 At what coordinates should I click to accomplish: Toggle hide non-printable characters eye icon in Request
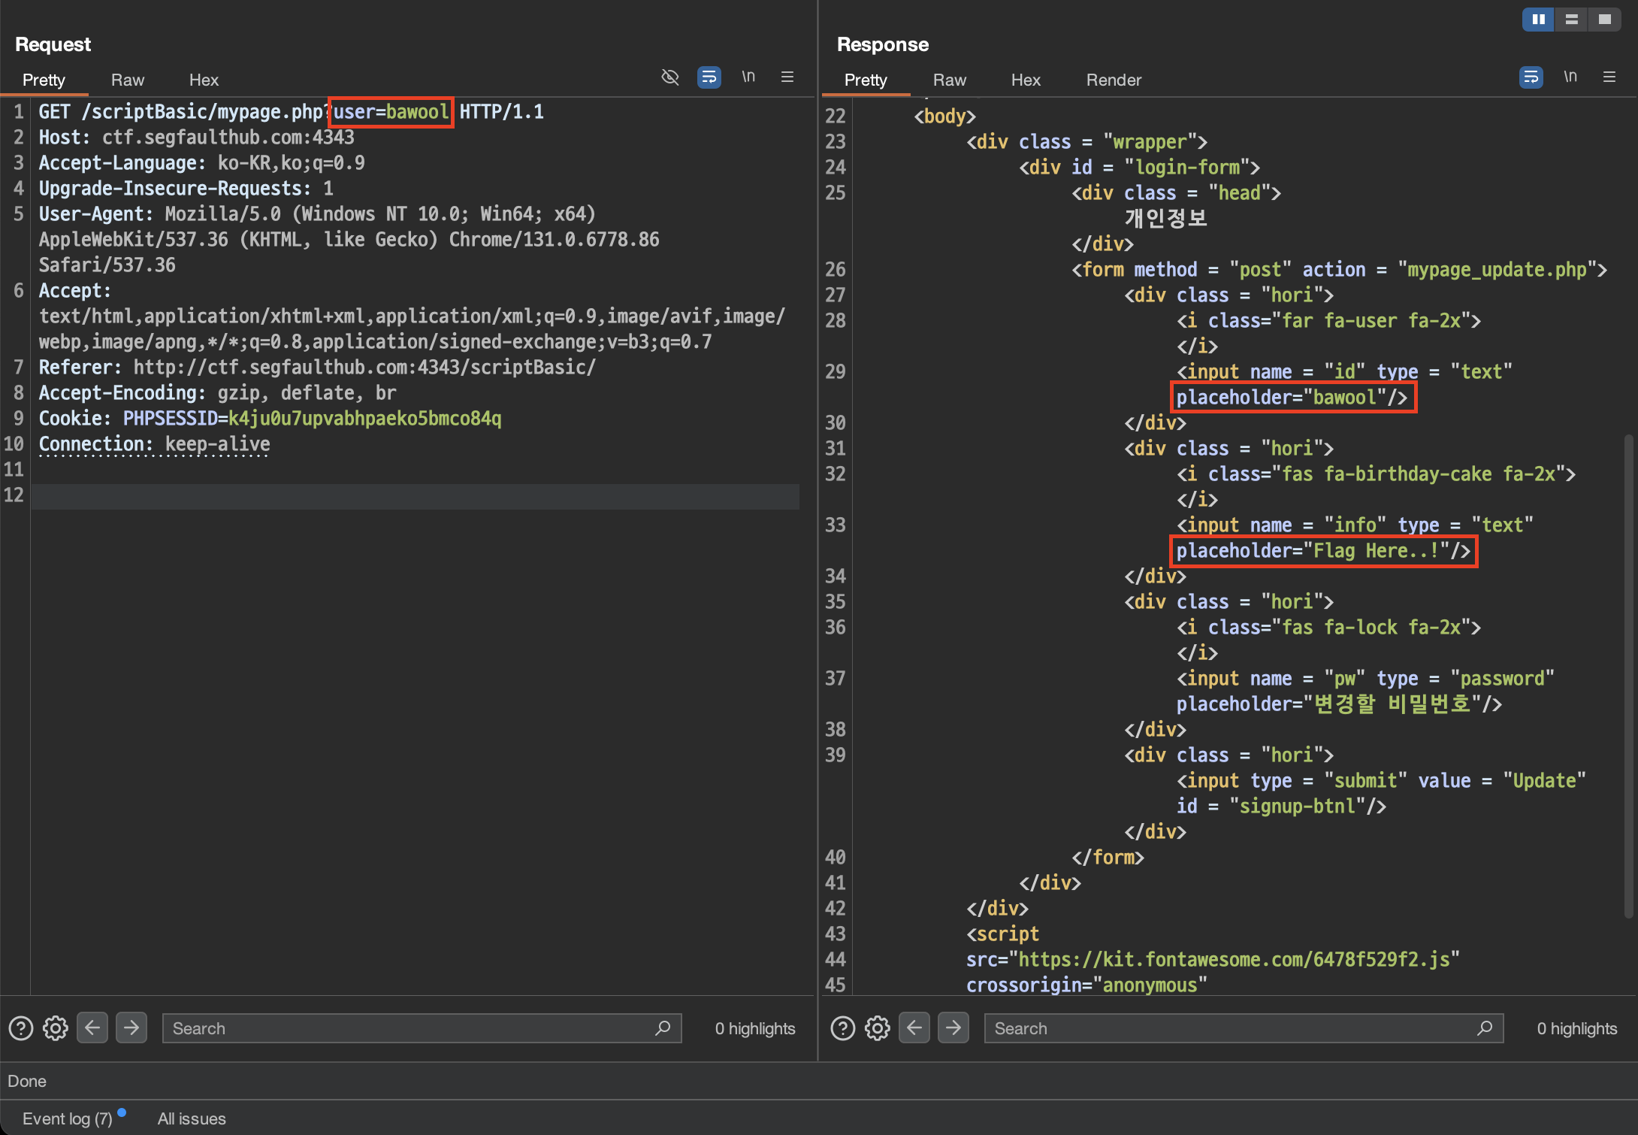tap(669, 77)
